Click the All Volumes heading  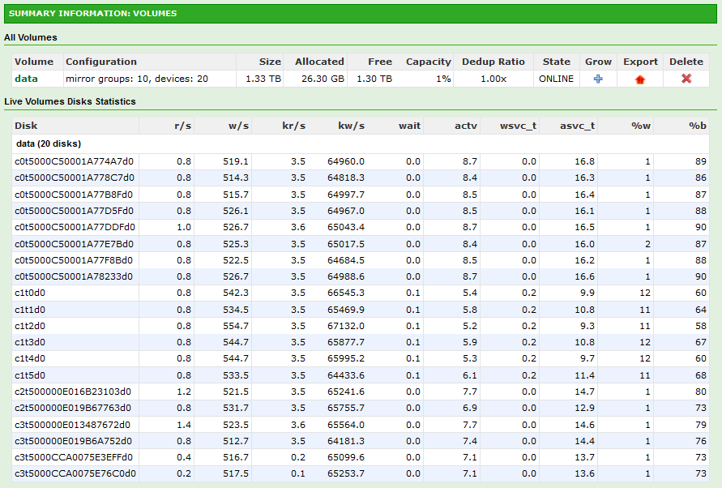(x=31, y=37)
